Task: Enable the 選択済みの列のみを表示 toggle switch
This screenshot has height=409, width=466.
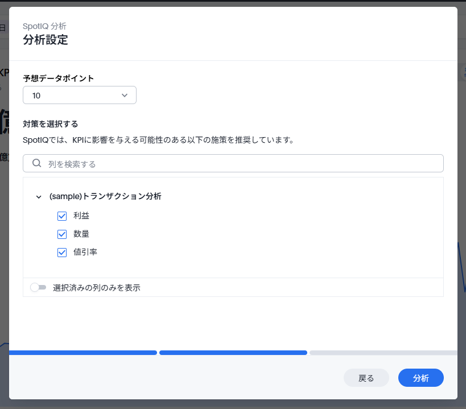Action: [38, 288]
